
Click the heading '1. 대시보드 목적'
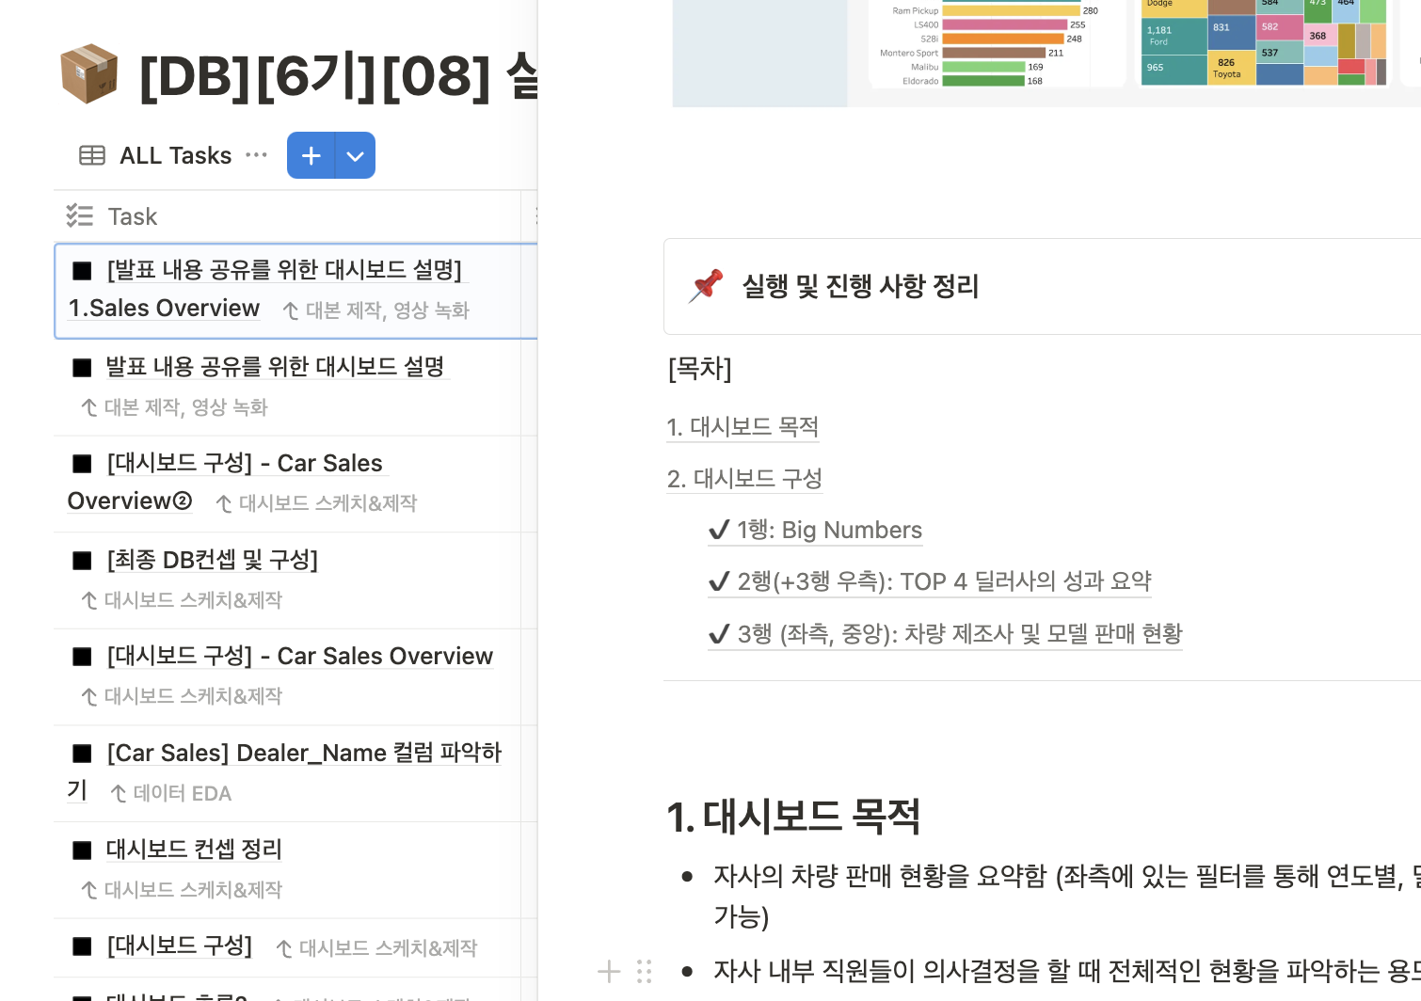793,816
